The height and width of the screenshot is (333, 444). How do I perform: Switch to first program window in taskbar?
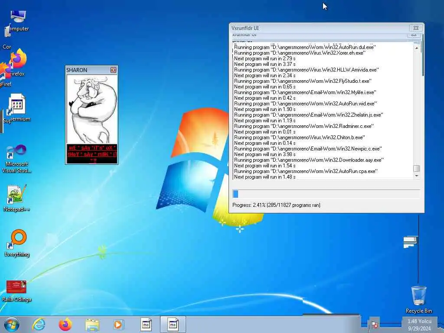point(146,324)
